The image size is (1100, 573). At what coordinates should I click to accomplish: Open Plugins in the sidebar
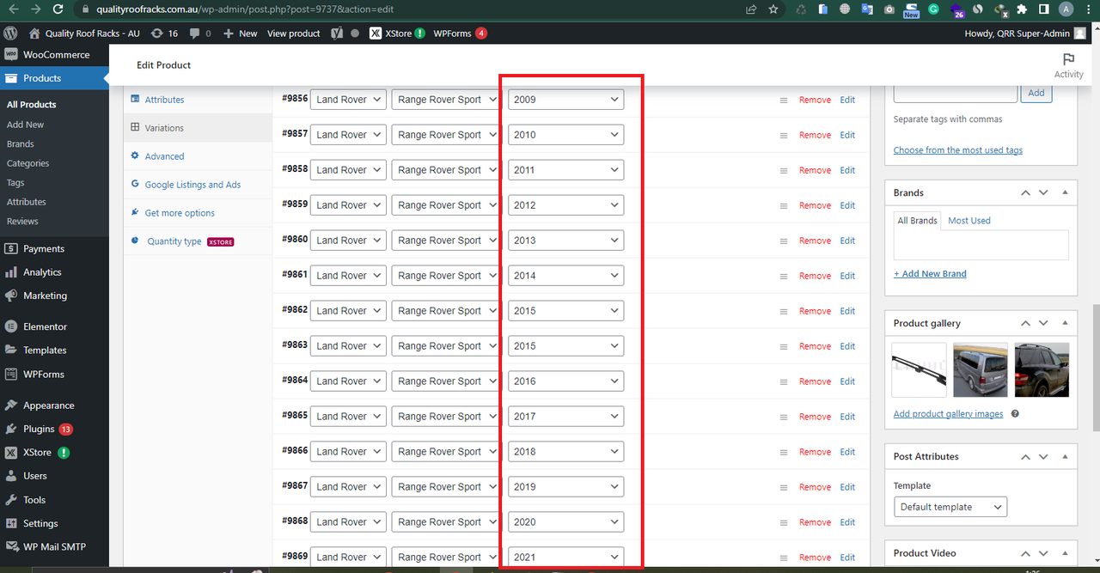tap(55, 429)
